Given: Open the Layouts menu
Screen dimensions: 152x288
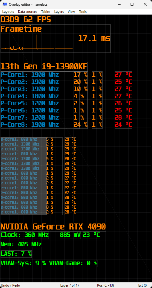Looking at the screenshot, I should 8,12.
